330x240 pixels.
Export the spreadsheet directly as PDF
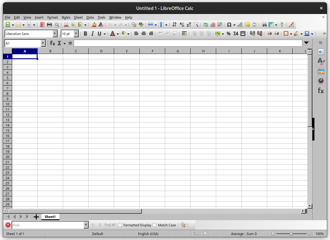coord(42,24)
